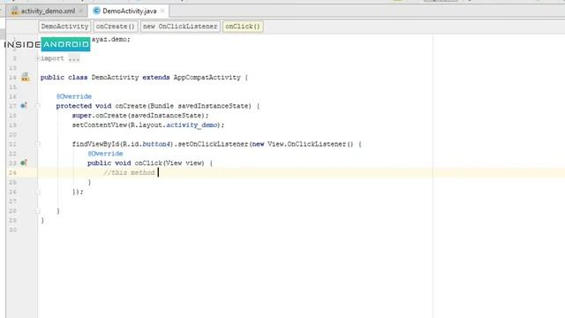Click line number 24 in the gutter
Viewport: 565px width, 318px height.
coord(12,173)
